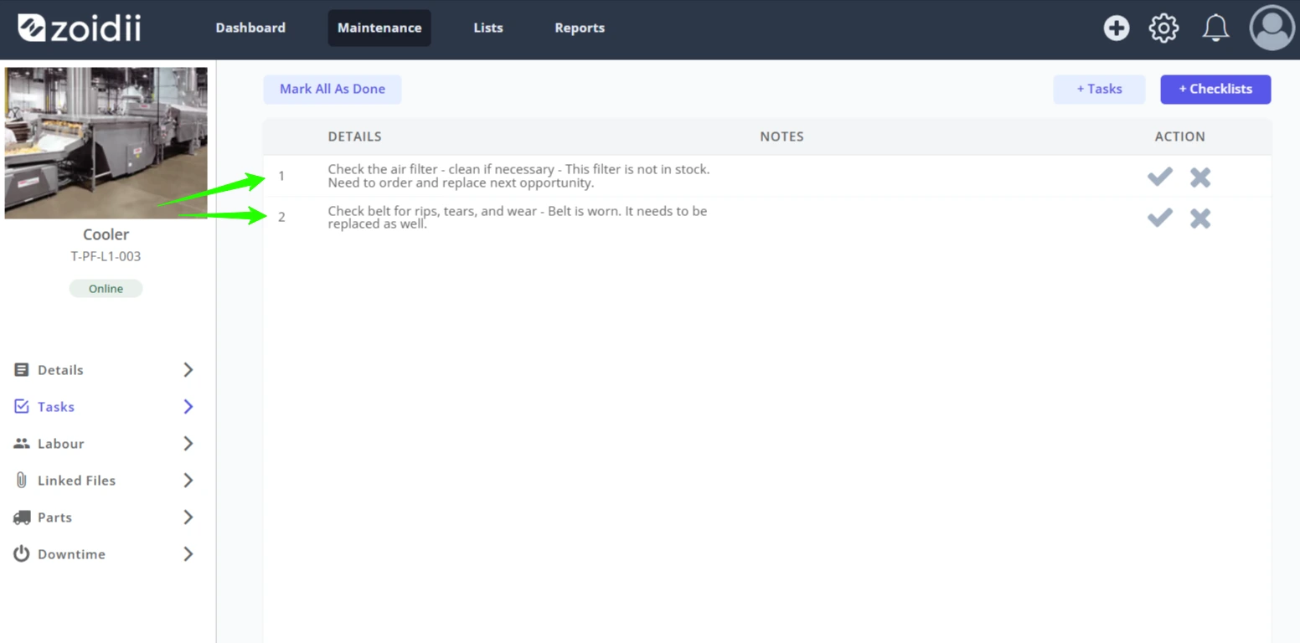Viewport: 1300px width, 643px height.
Task: Click the Online status badge
Action: (106, 289)
